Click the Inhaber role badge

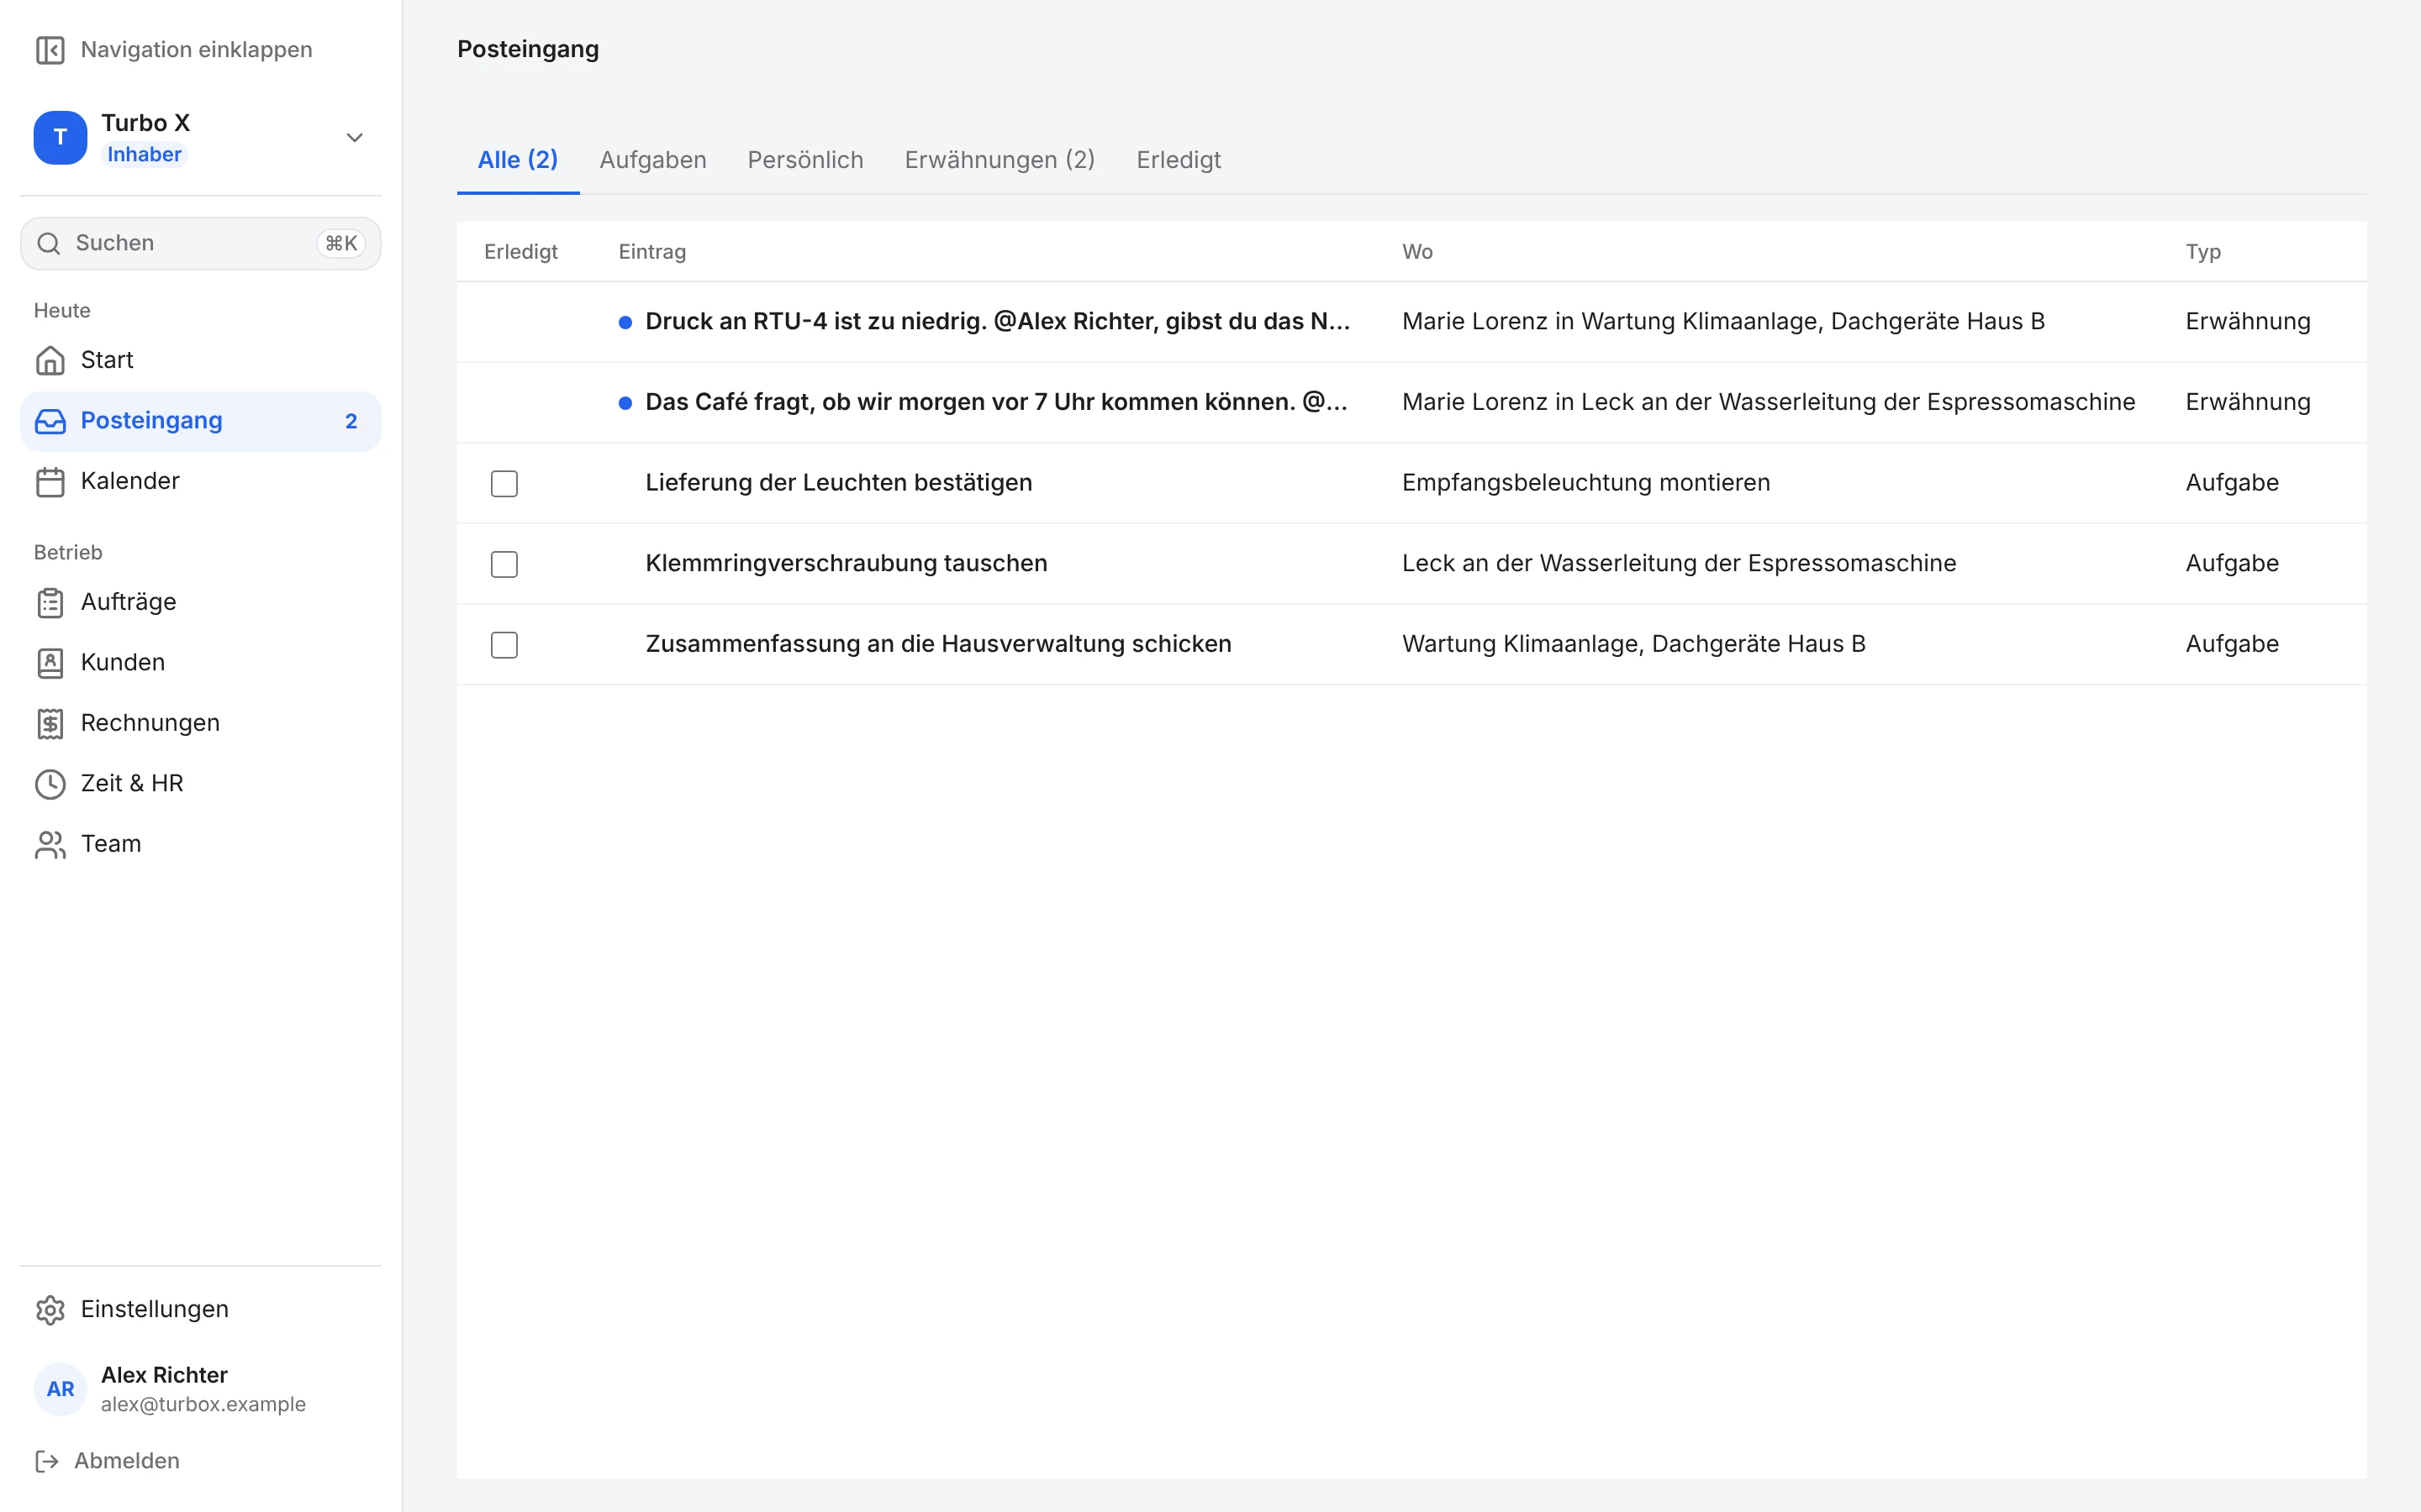coord(144,155)
